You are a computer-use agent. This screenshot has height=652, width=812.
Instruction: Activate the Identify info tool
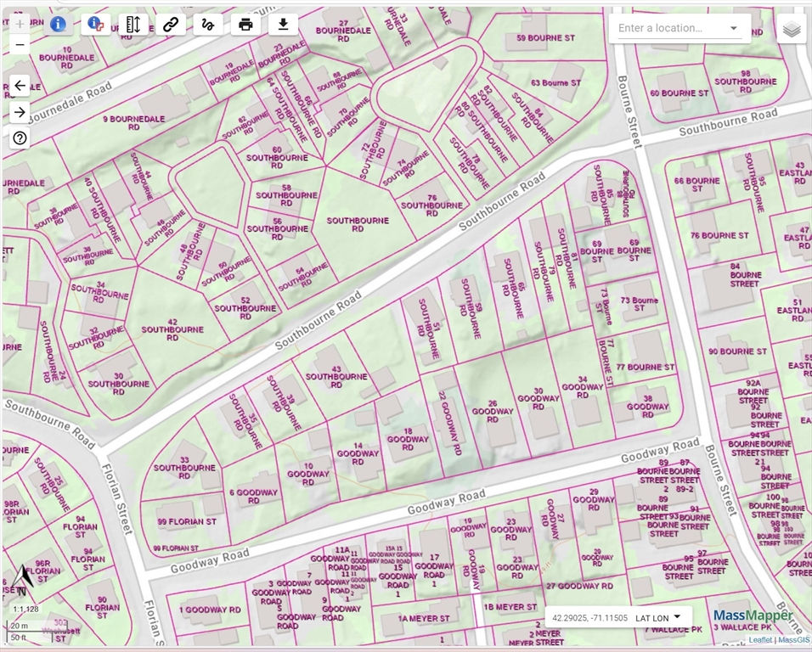click(x=58, y=24)
